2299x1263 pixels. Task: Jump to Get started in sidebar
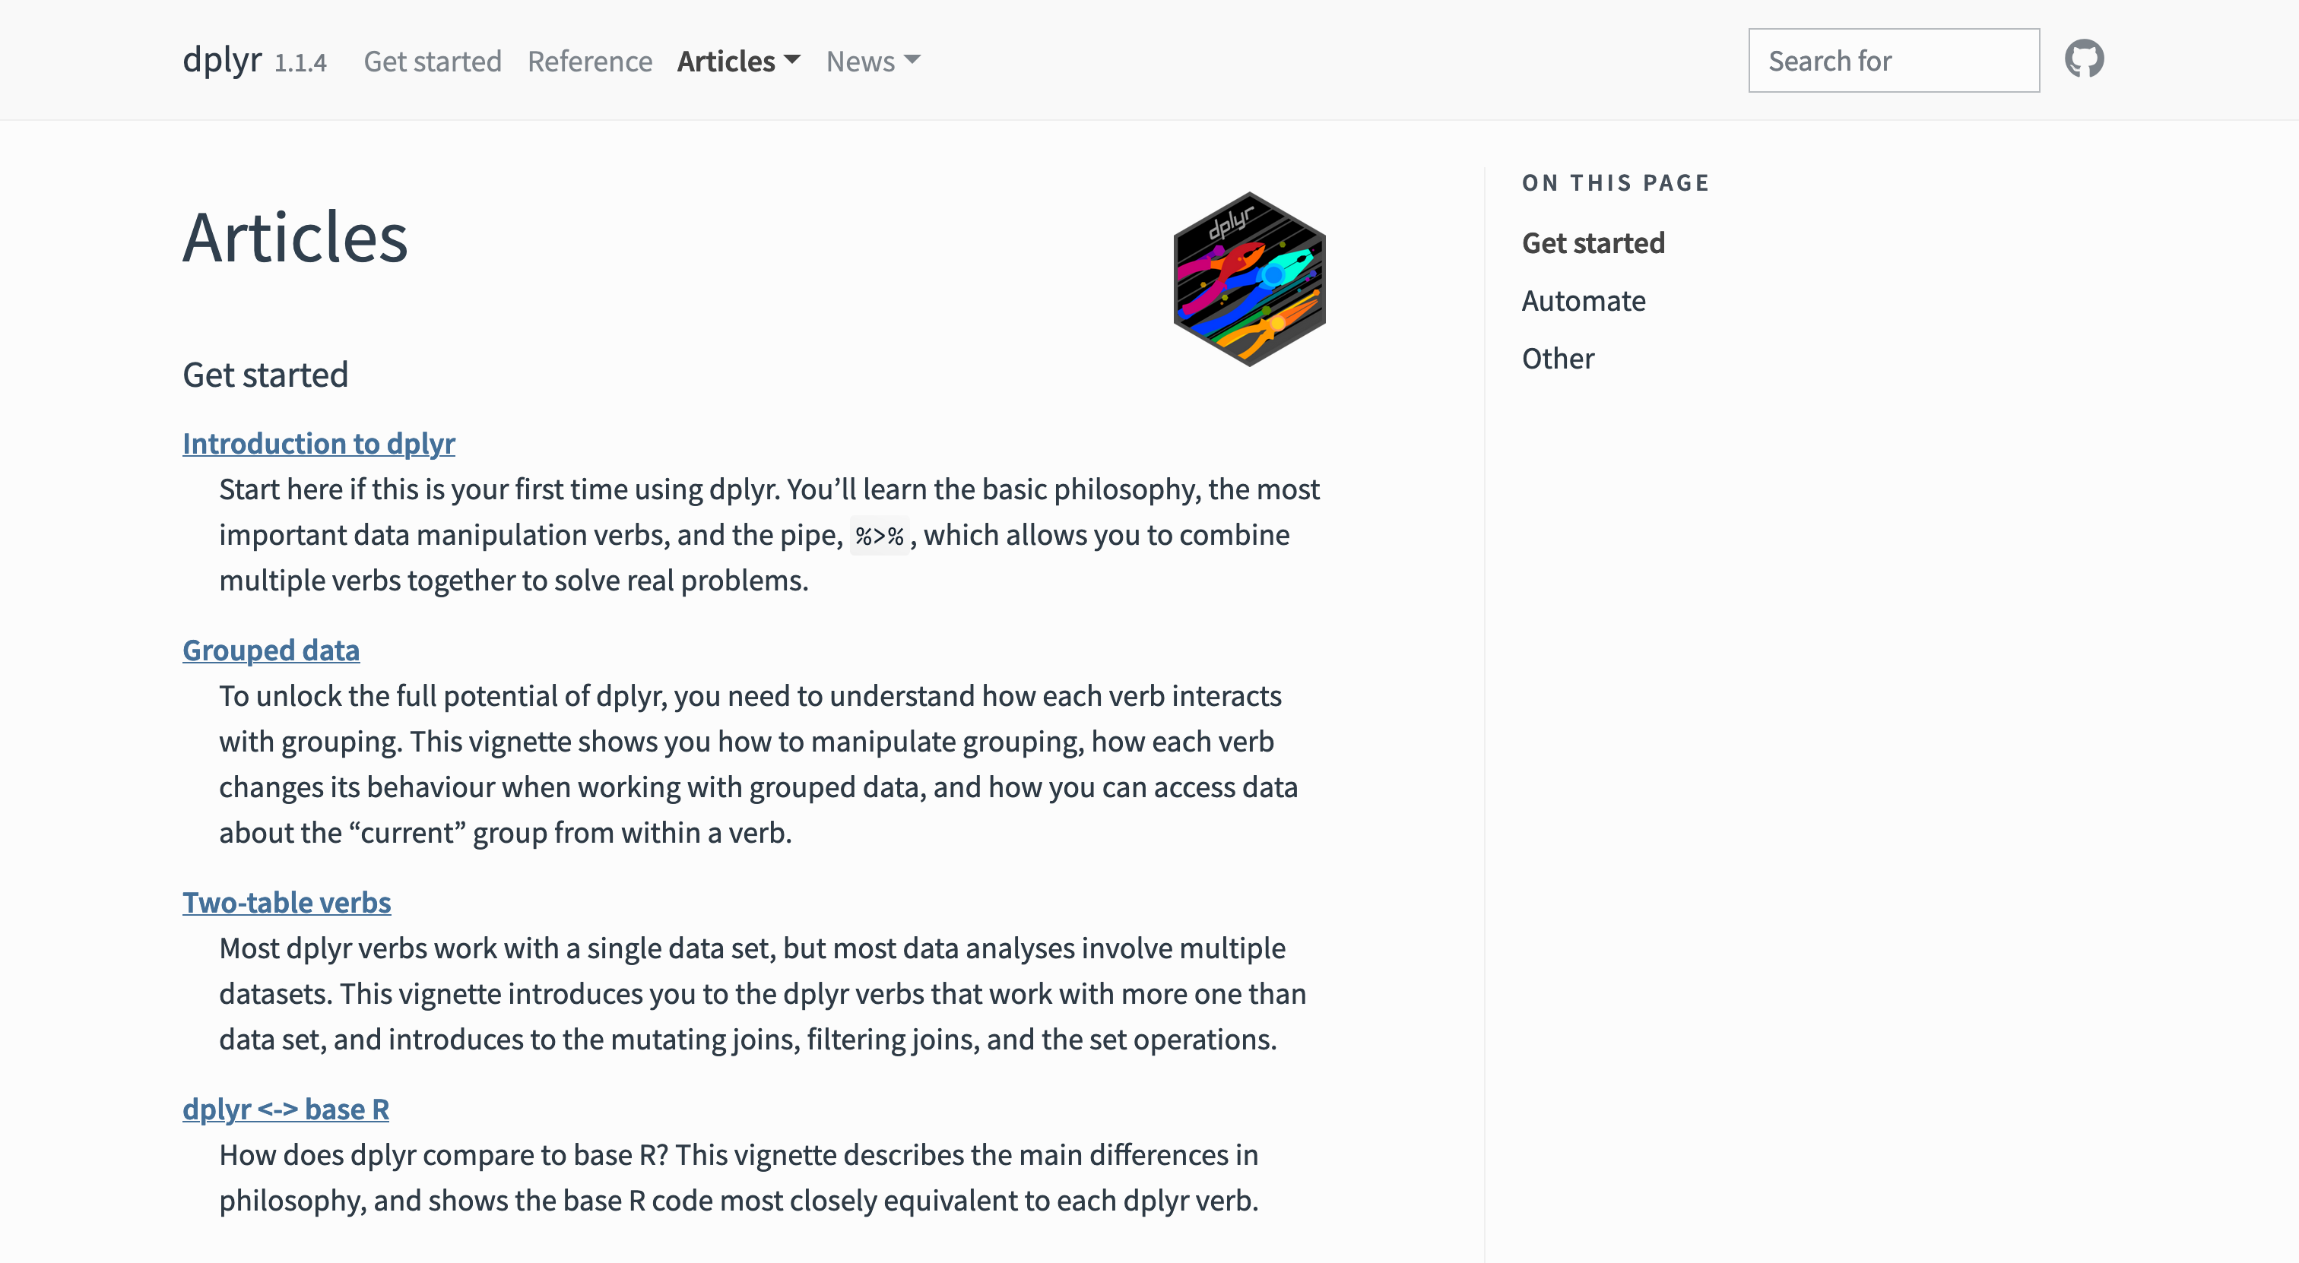tap(1593, 242)
